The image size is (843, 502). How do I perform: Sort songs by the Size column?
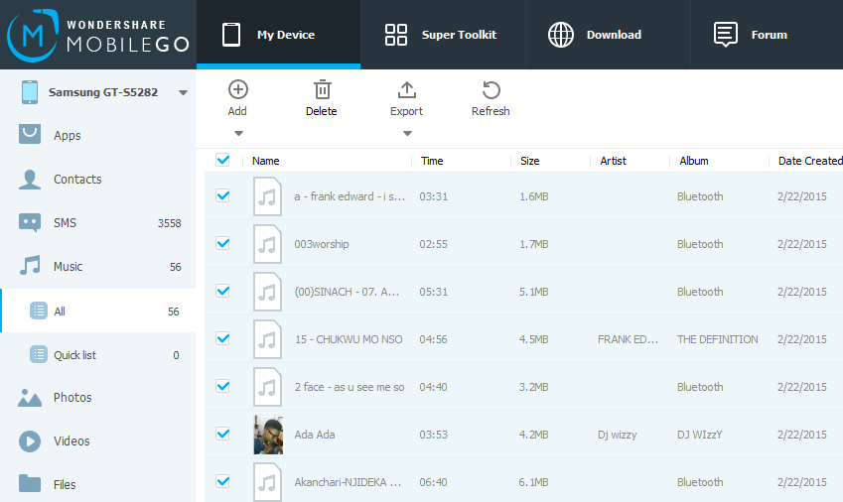[x=530, y=161]
